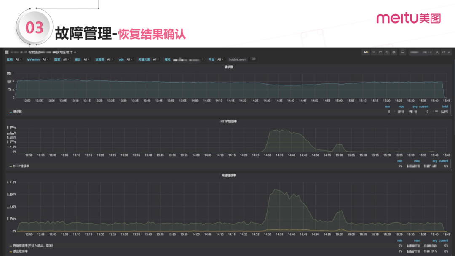Star this dashboard as favorite

click(374, 52)
